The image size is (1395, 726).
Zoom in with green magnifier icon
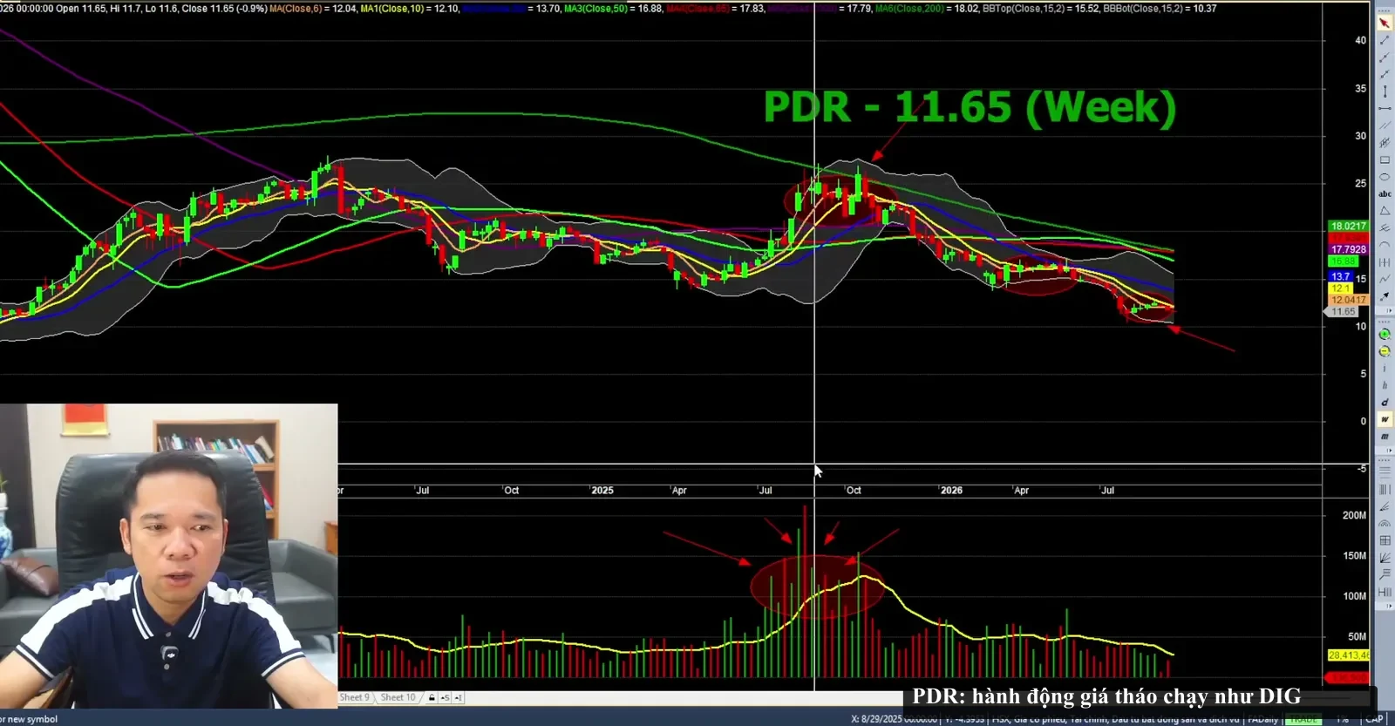1385,335
